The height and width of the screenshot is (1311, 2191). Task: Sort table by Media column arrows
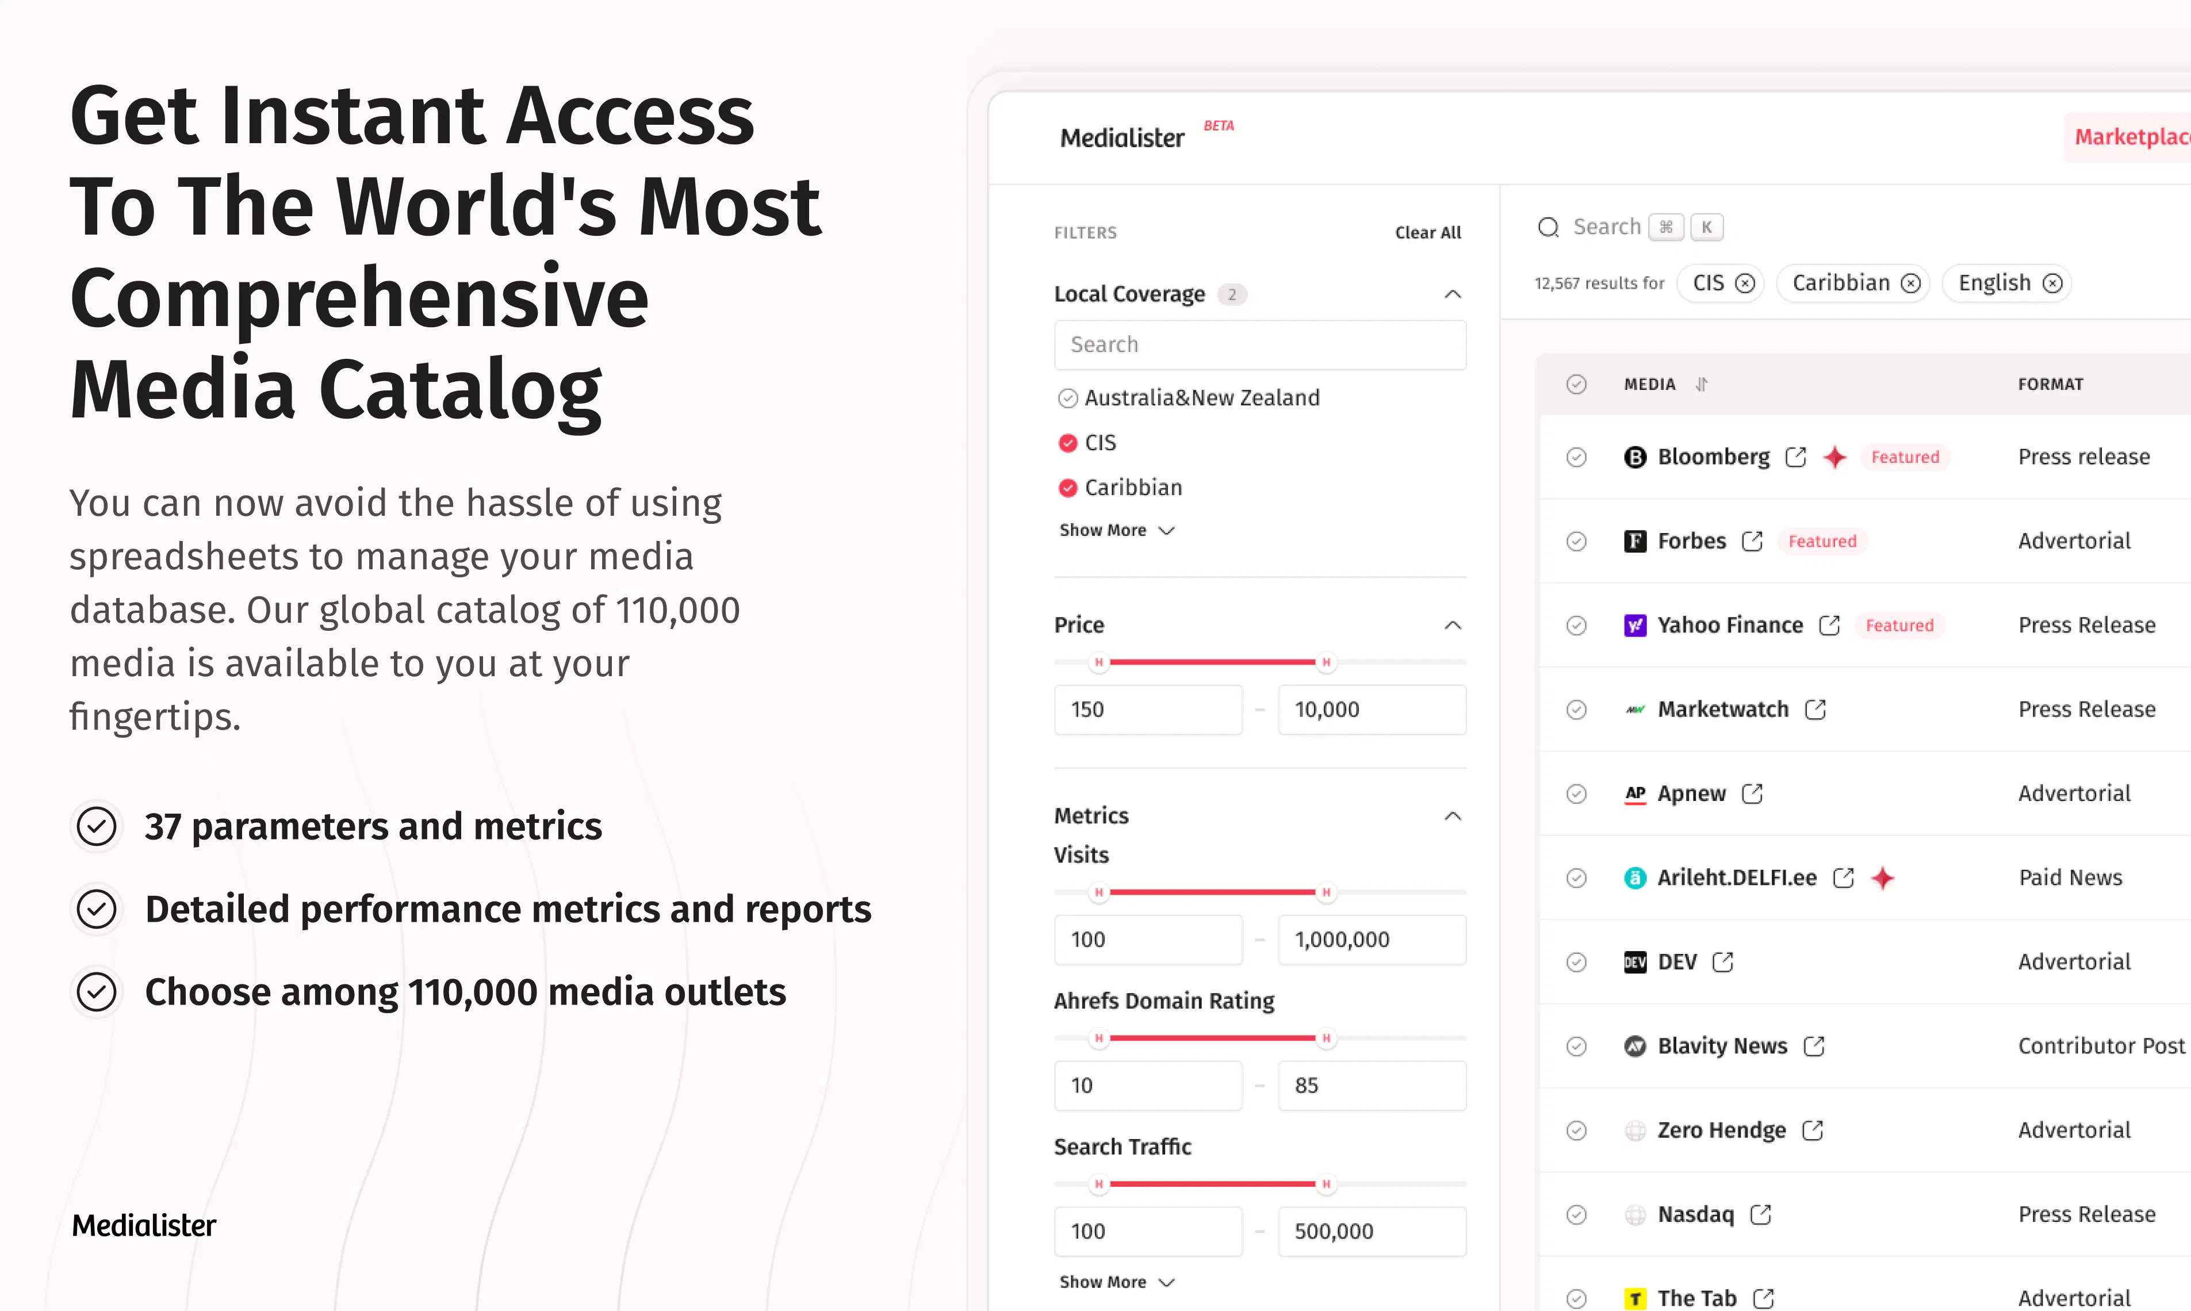pos(1702,384)
